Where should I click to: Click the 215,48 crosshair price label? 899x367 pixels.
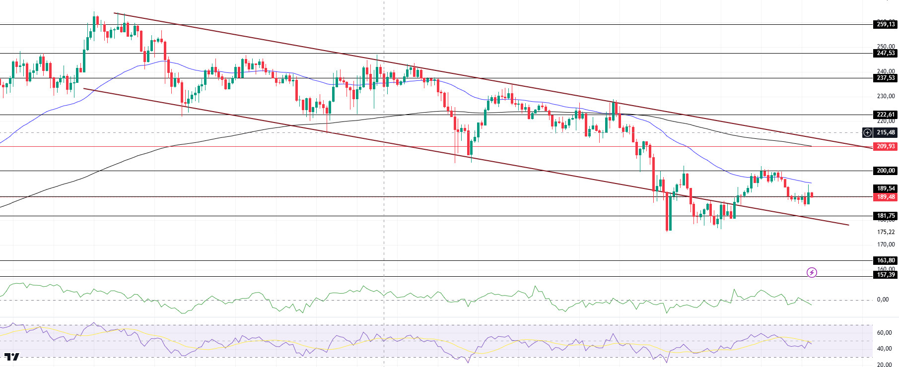pyautogui.click(x=886, y=132)
